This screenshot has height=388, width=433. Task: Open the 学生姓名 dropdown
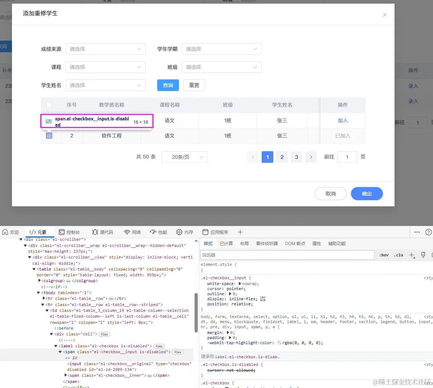[106, 85]
